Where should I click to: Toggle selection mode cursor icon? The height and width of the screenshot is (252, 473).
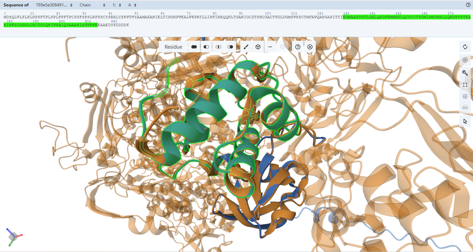coord(465,121)
